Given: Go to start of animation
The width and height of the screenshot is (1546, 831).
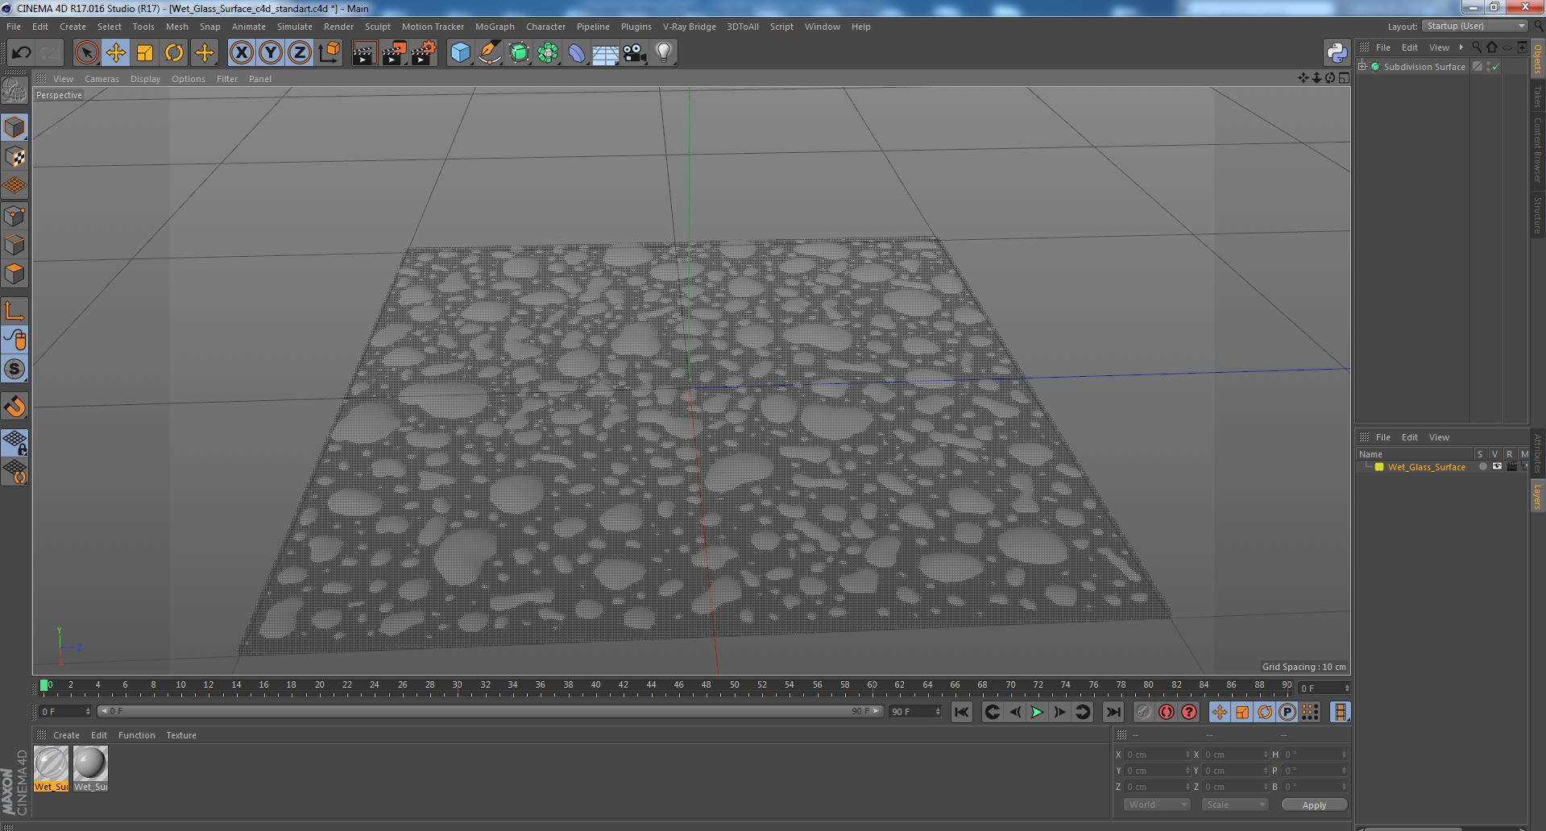Looking at the screenshot, I should click(x=961, y=712).
